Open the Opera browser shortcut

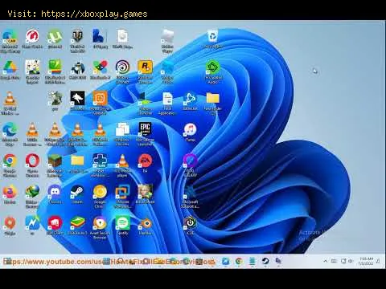tap(32, 165)
